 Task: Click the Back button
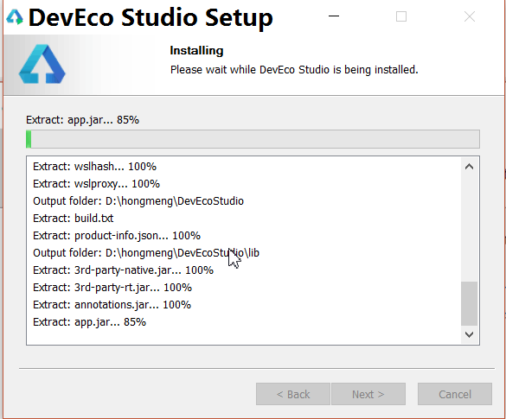pos(293,394)
